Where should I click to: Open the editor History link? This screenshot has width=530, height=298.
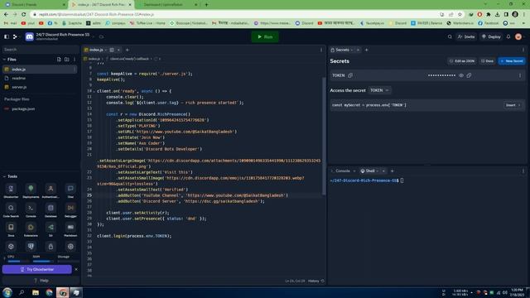316,281
